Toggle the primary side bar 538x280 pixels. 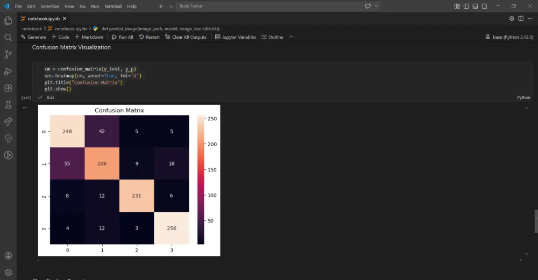click(466, 6)
